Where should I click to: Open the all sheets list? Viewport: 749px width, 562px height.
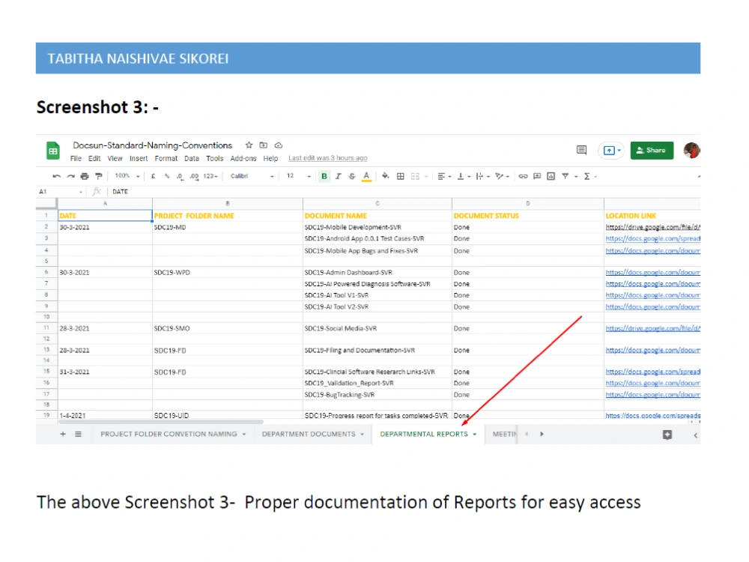coord(78,434)
